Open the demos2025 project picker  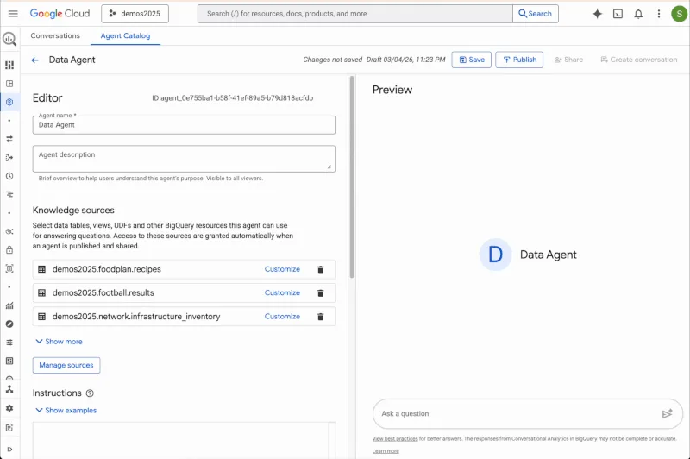tap(135, 14)
